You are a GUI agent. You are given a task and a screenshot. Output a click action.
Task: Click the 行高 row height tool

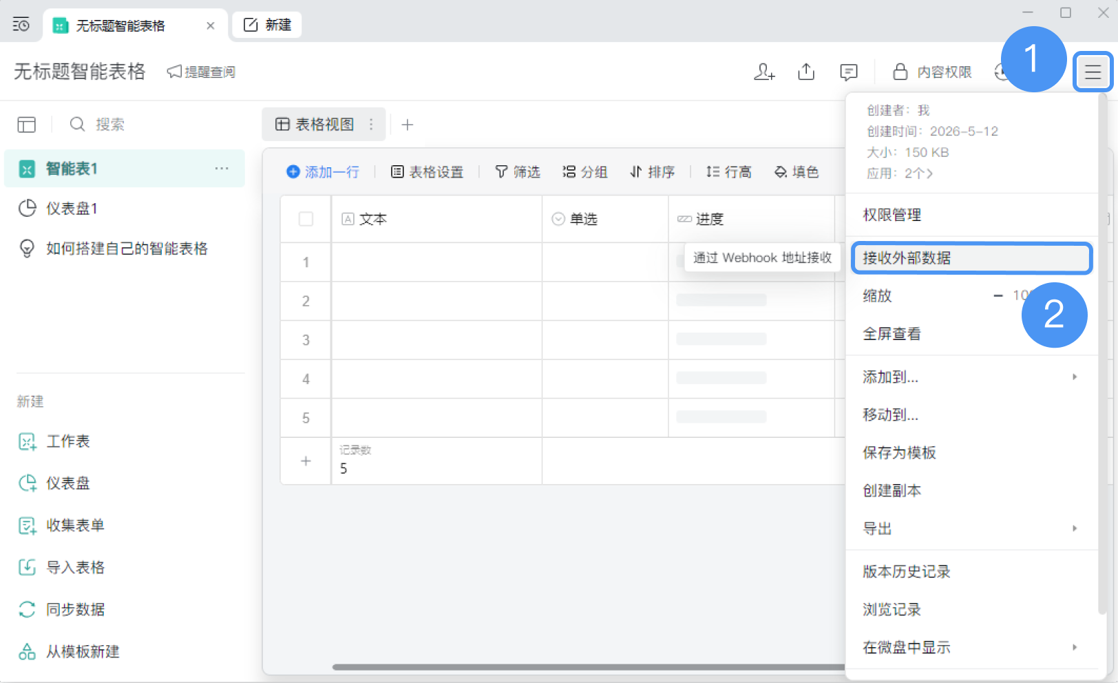728,172
